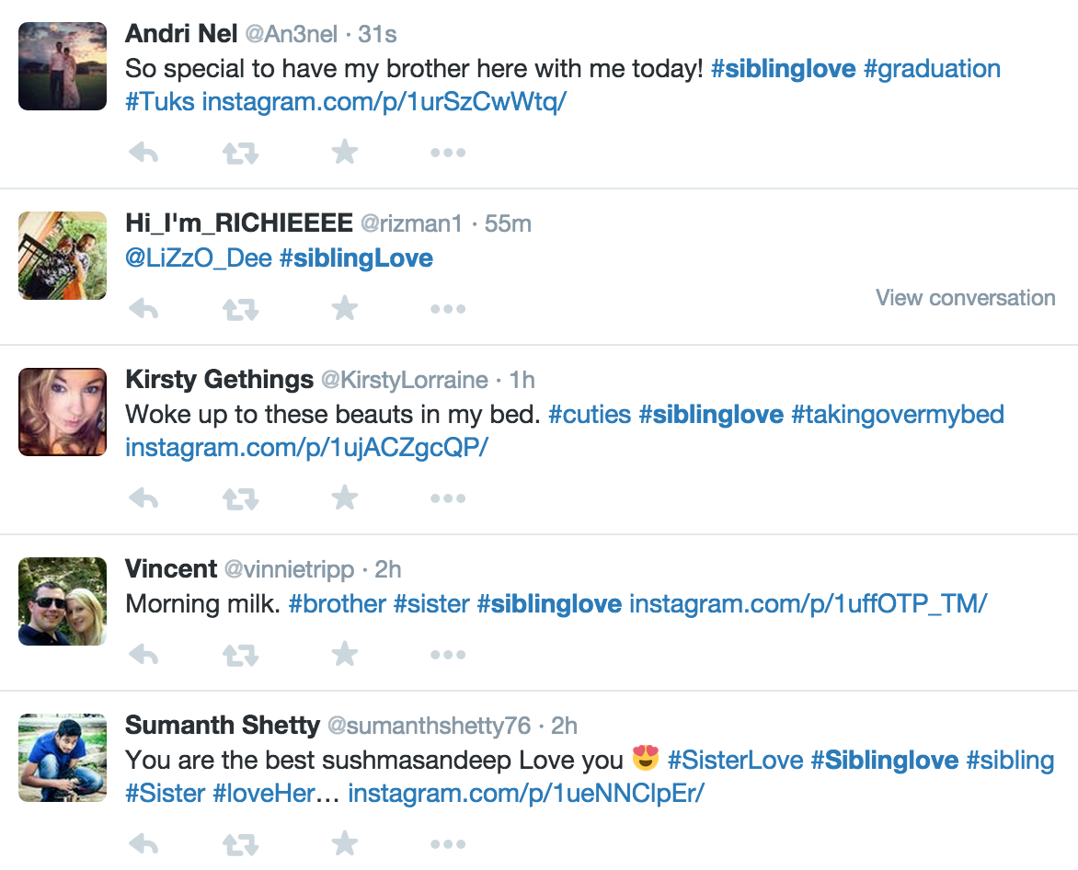Open more options on Vincent's tweet
Screen dimensions: 1078x870
(448, 655)
